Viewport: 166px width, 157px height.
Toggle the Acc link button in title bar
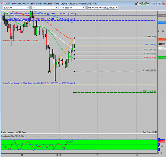(147, 3)
